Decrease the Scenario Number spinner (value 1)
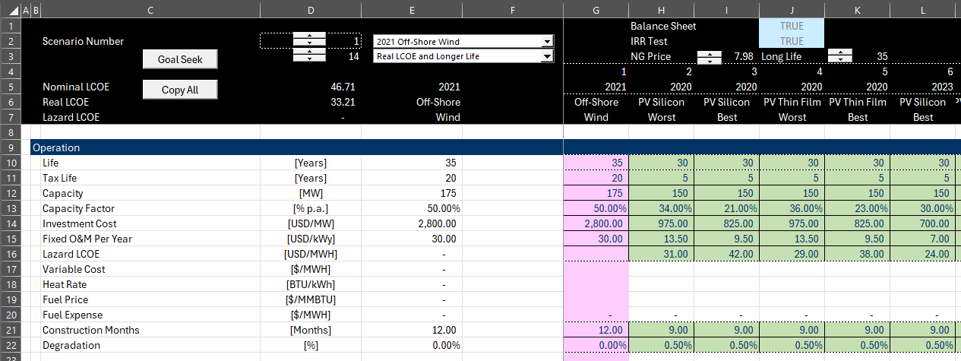 [x=309, y=44]
